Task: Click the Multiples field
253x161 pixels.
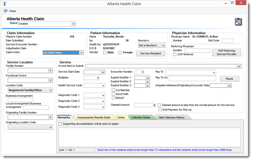Action: tap(91, 78)
